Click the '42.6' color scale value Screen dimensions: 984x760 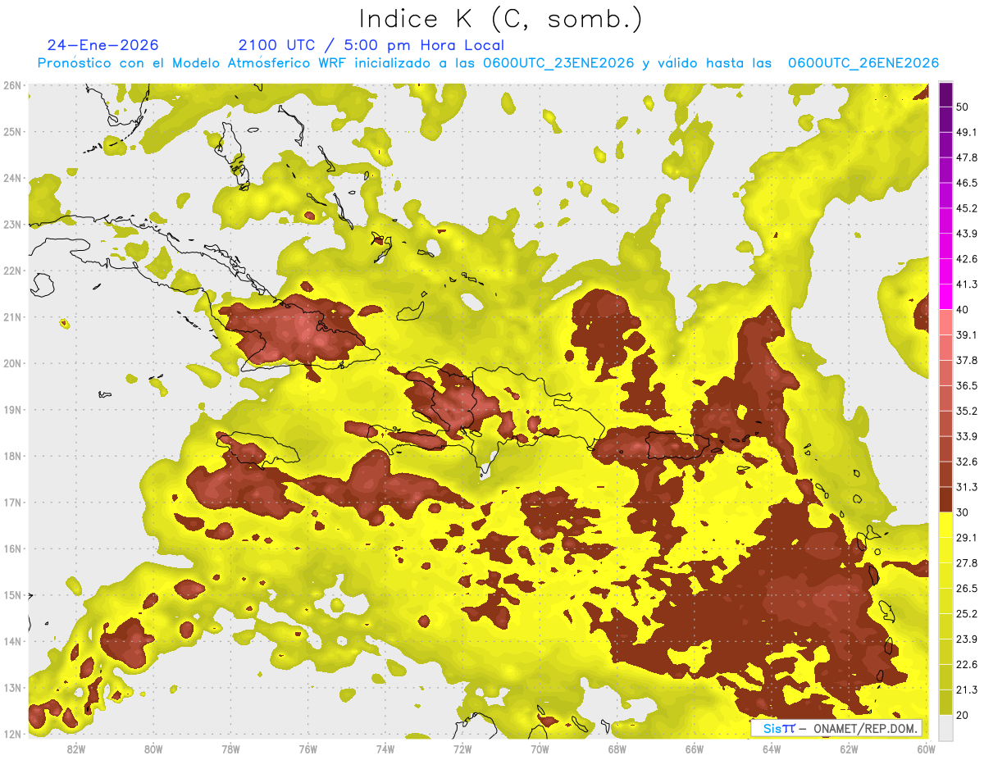tap(967, 259)
